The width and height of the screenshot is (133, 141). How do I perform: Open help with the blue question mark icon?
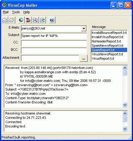52,20
